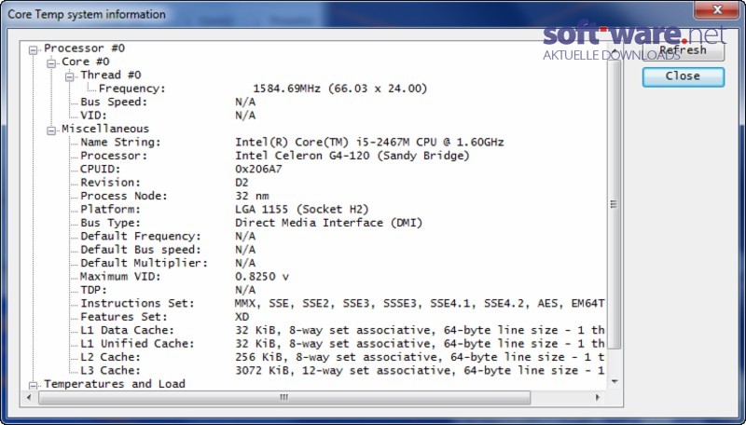Select the Miscellaneous label
The width and height of the screenshot is (746, 425).
(x=105, y=129)
